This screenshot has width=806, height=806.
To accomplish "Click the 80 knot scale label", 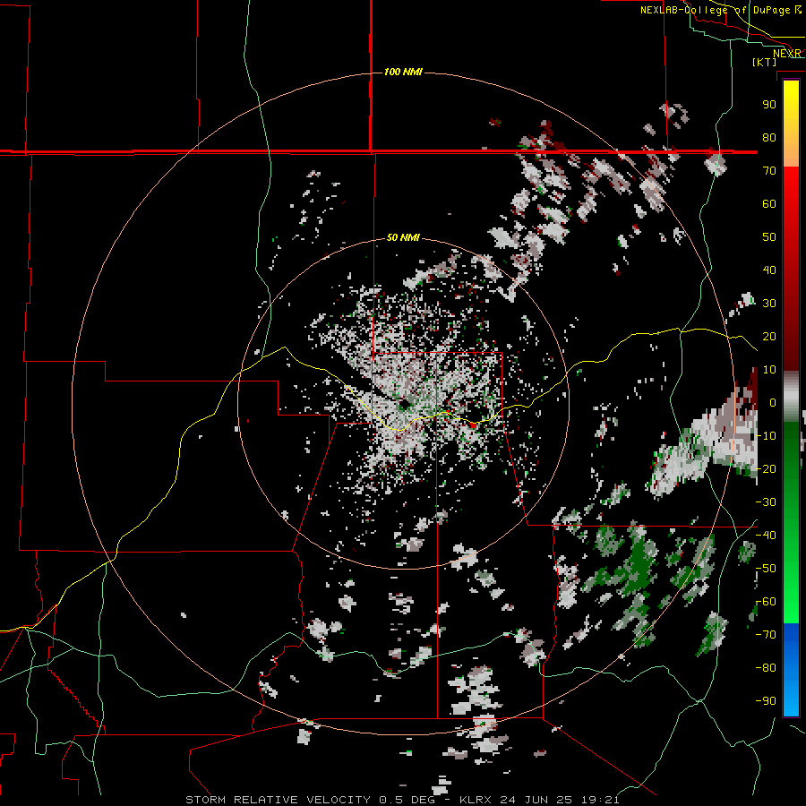I will tap(769, 137).
